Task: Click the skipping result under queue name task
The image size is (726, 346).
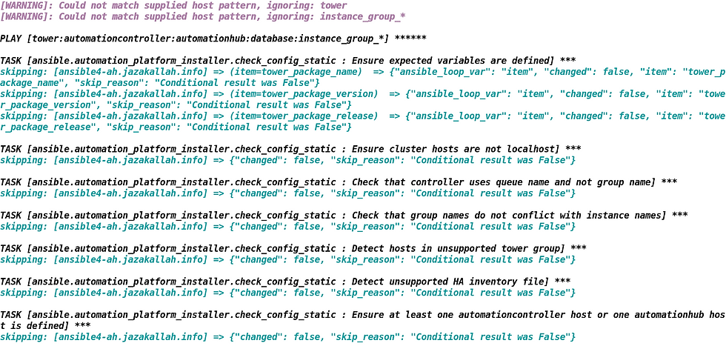Action: coord(288,193)
